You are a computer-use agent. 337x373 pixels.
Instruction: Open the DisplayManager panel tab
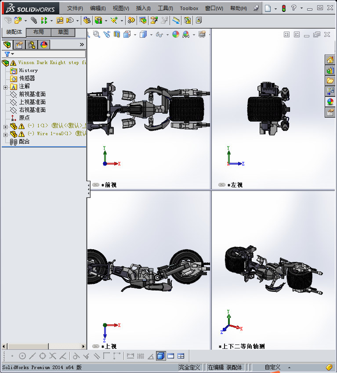coord(44,45)
